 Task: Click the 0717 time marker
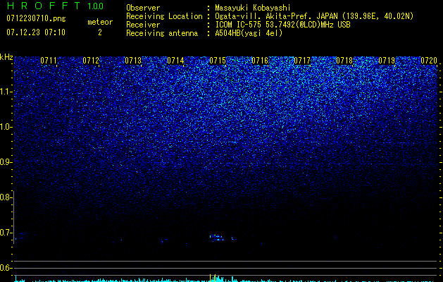coord(302,61)
